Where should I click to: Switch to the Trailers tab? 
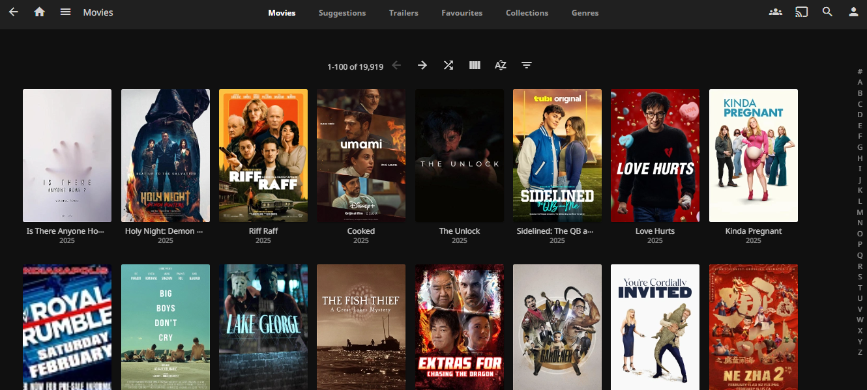[x=404, y=12]
